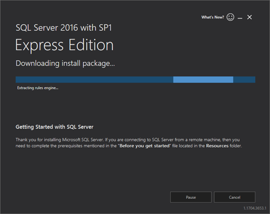The height and width of the screenshot is (214, 270).
Task: Click the 'SQL Server 2016 with SP1' title
Action: tap(64, 28)
